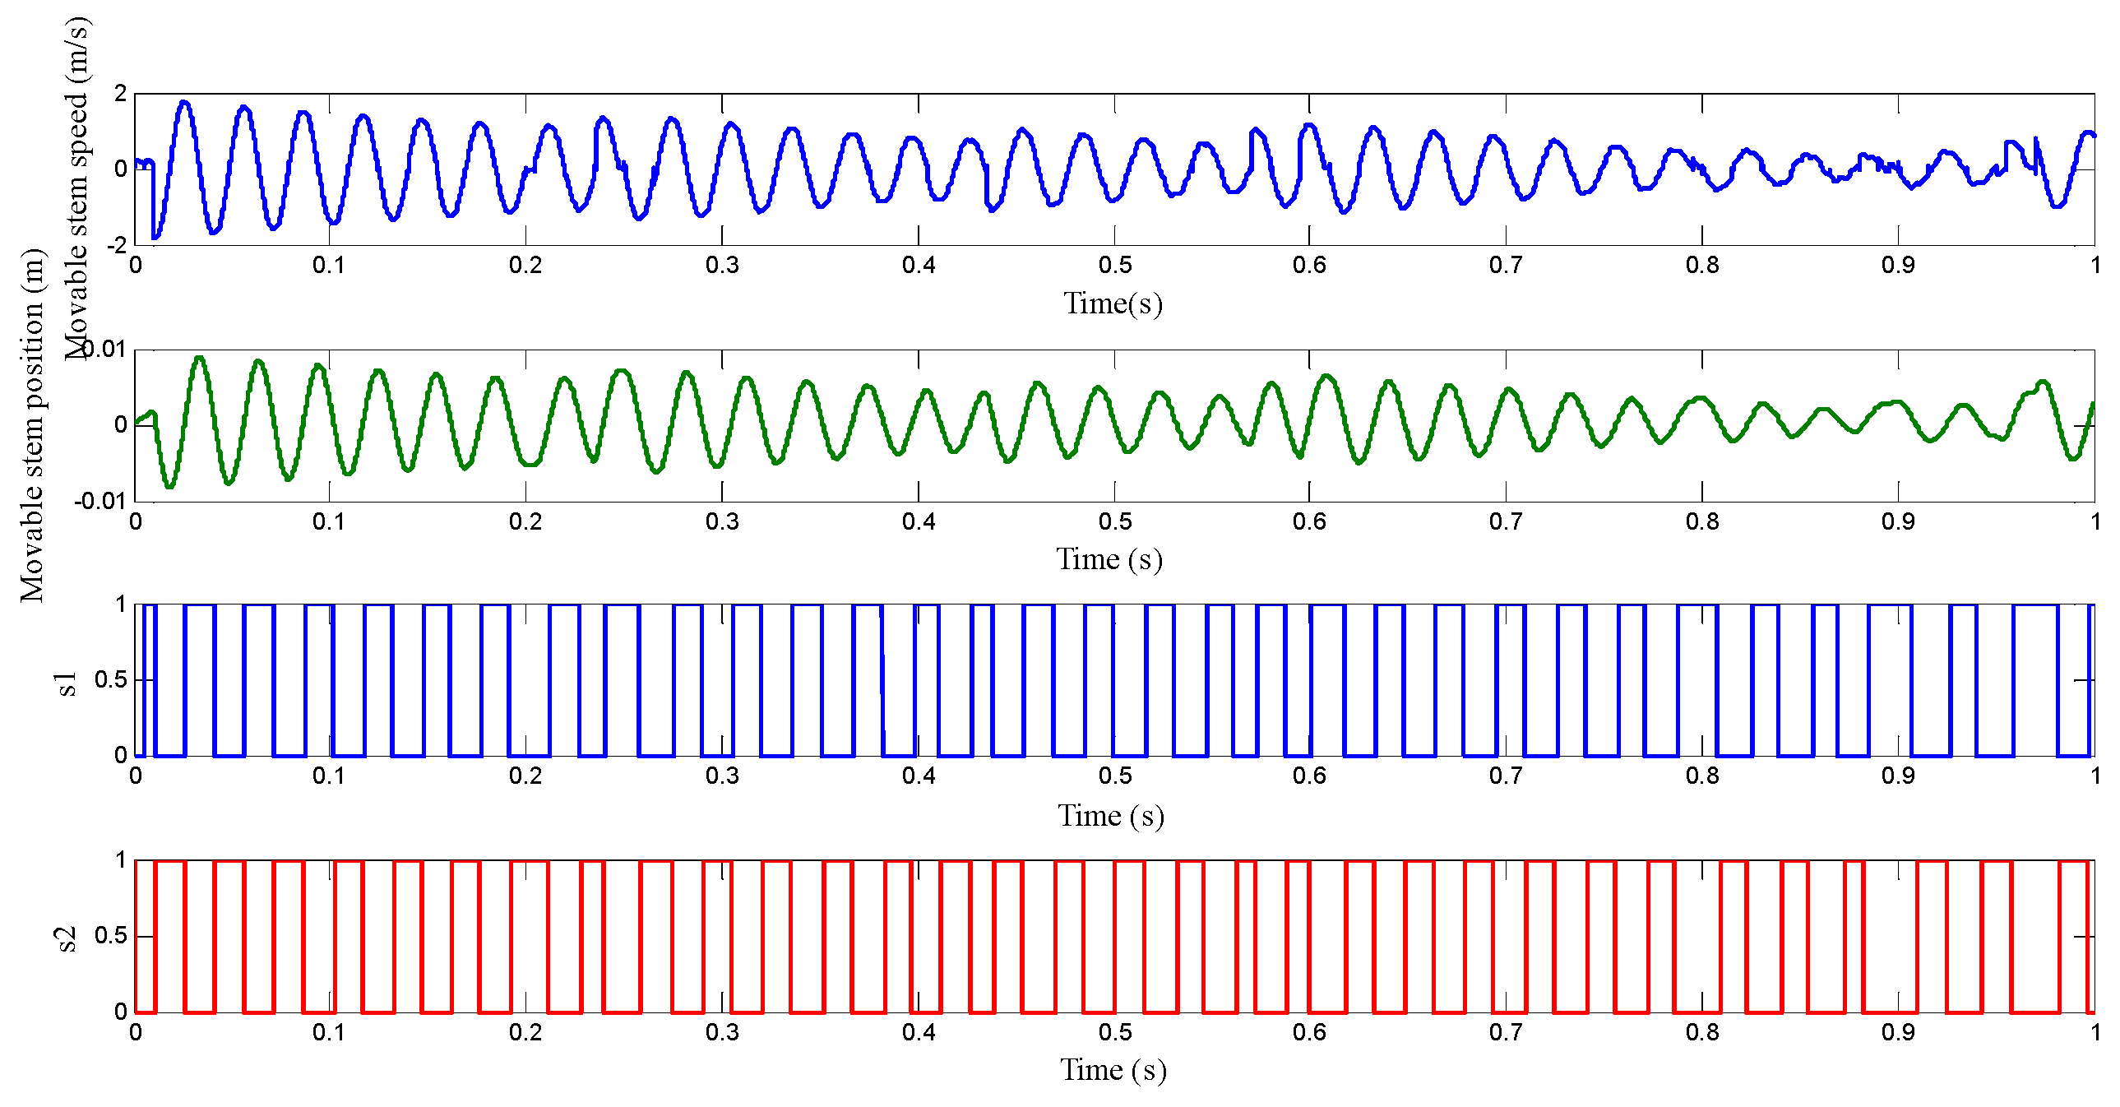Click the '2' y-tick of the speed plot
The width and height of the screenshot is (2120, 1107).
pyautogui.click(x=122, y=94)
